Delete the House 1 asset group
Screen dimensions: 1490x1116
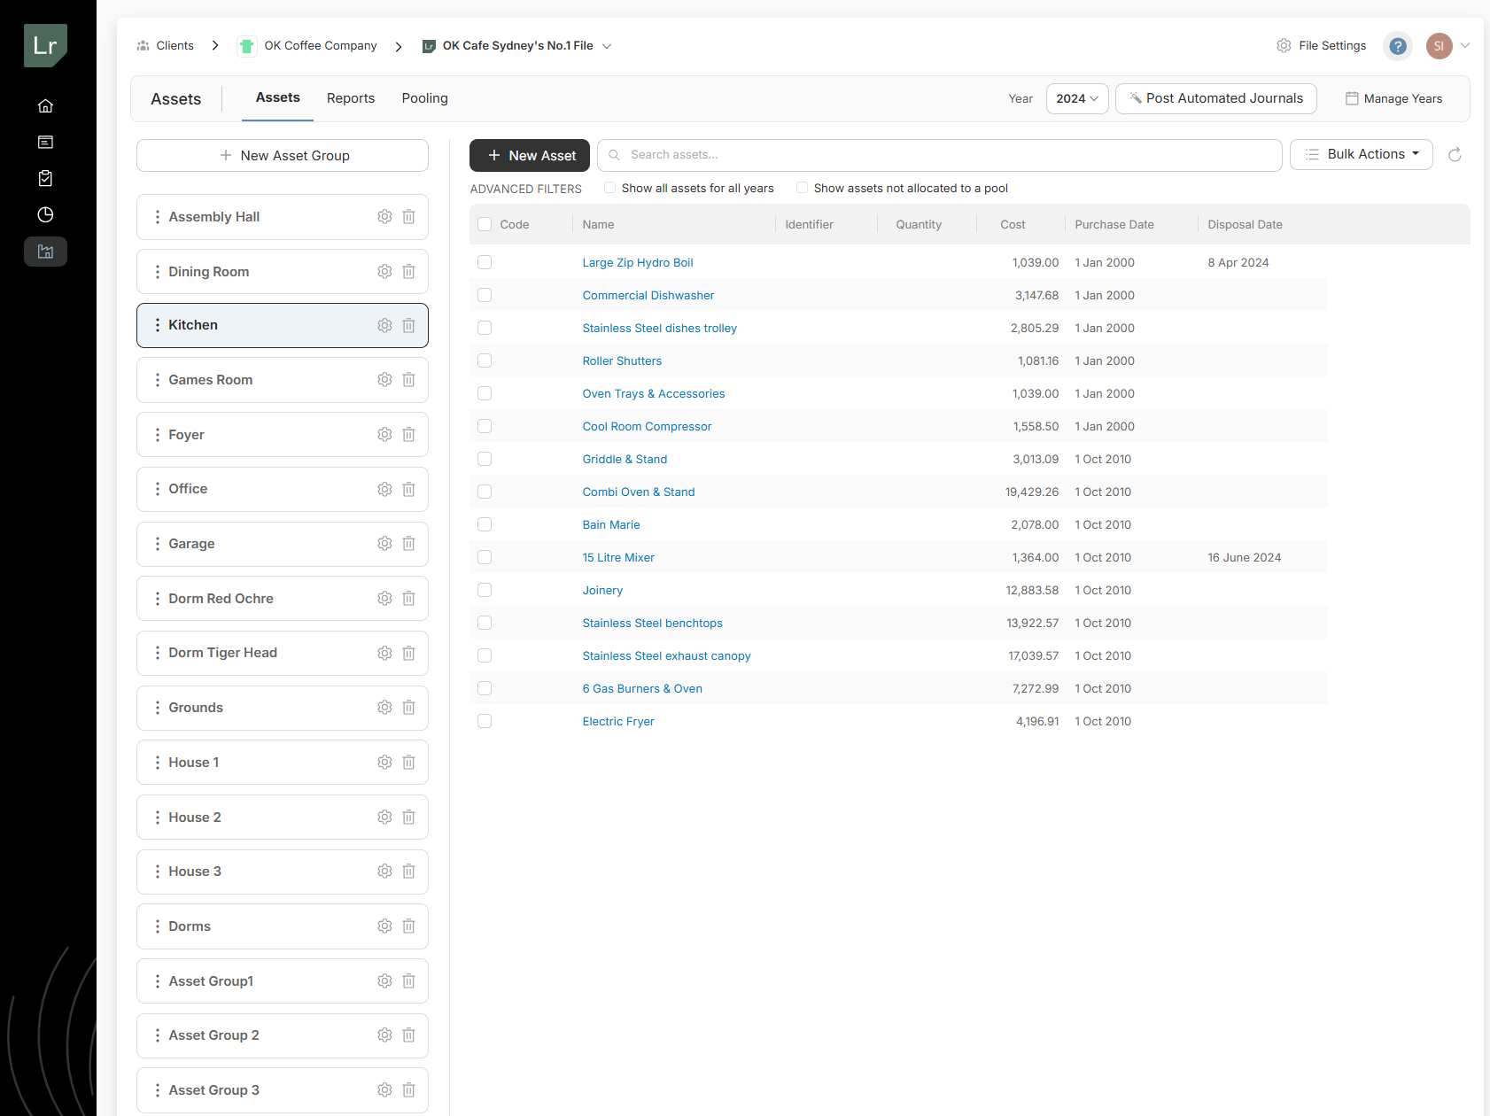pos(408,763)
